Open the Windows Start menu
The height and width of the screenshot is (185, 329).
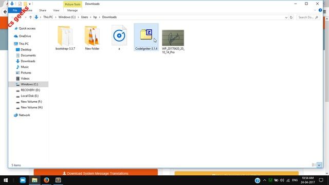(6, 180)
